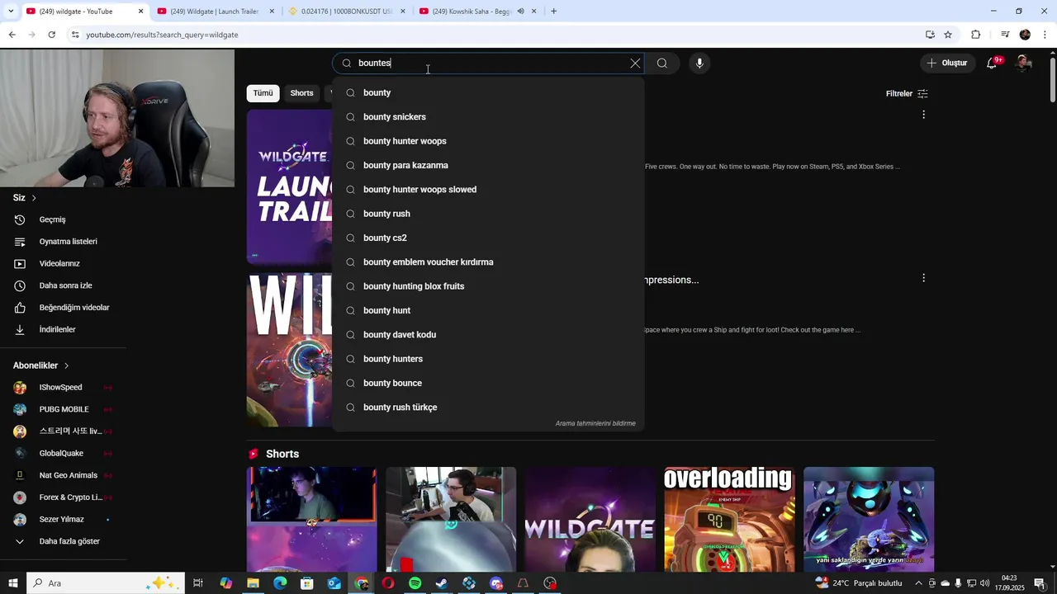Click the search magnifier button
Image resolution: width=1057 pixels, height=594 pixels.
coord(662,64)
